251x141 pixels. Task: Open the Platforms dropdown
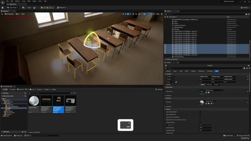62,7
